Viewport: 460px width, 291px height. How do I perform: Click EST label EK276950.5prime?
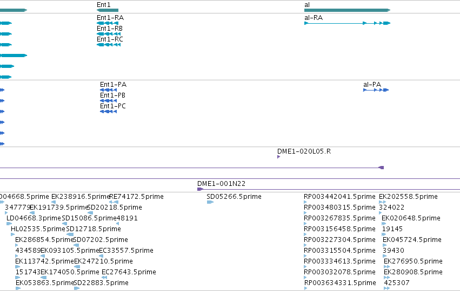(413, 261)
